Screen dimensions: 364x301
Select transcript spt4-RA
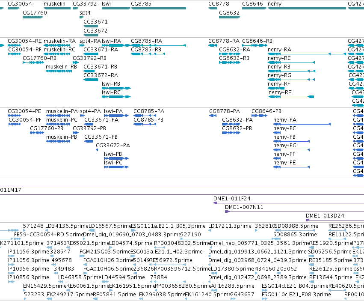click(90, 41)
